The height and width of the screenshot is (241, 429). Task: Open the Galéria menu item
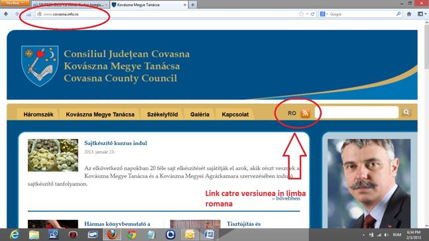point(200,115)
